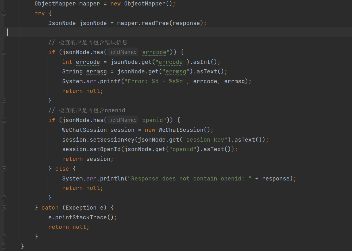Click the "Error: %d - %s%n" string
The image size is (352, 251).
tap(155, 81)
